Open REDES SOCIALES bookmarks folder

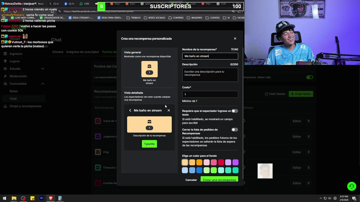tap(154, 18)
